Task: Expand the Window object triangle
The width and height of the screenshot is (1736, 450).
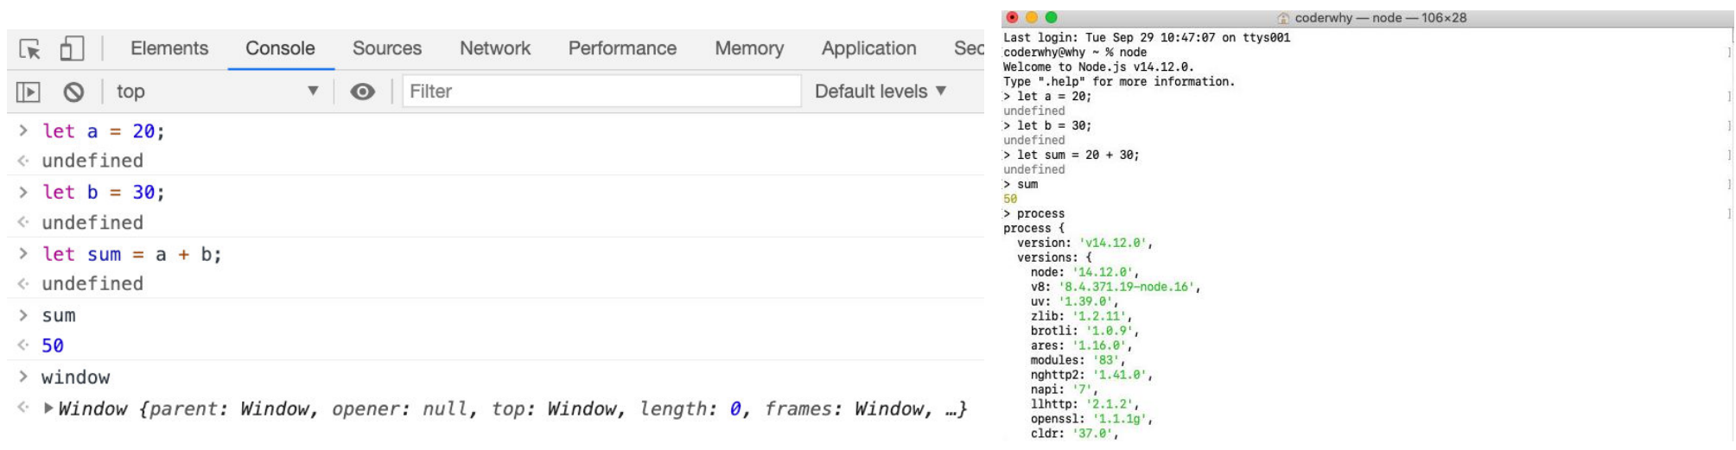Action: (x=48, y=409)
